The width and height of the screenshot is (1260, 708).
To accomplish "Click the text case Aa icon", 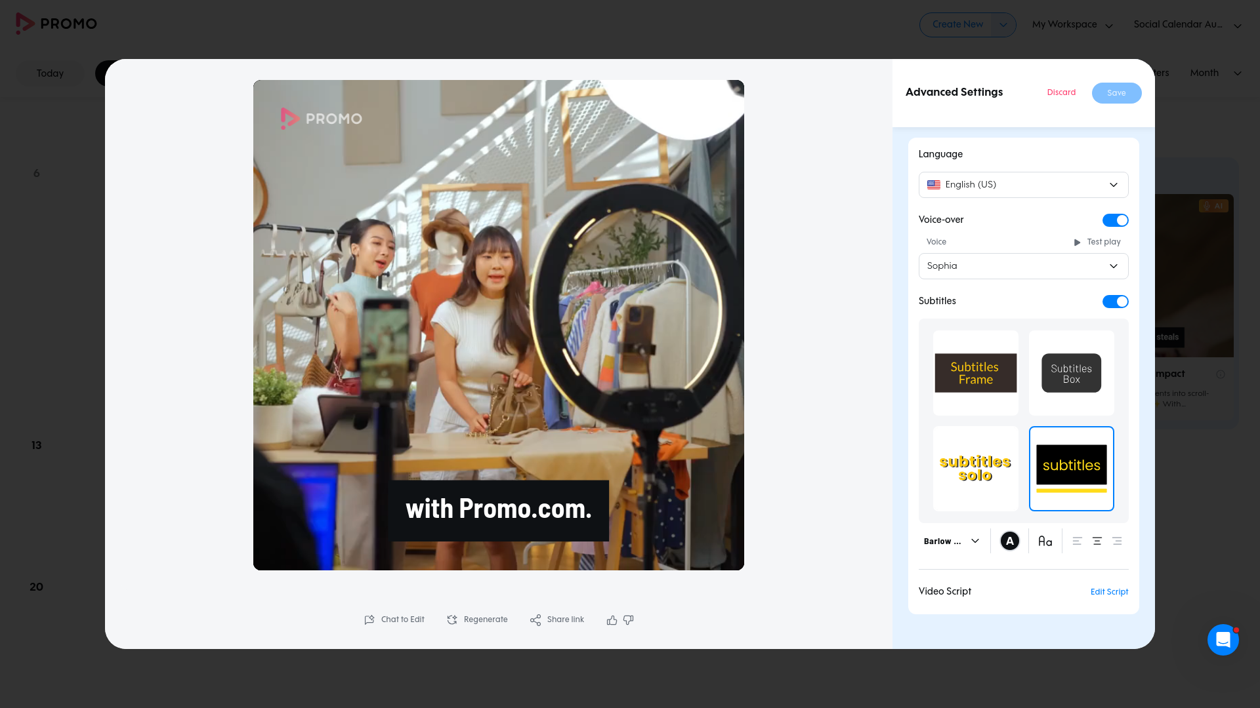I will [1045, 541].
